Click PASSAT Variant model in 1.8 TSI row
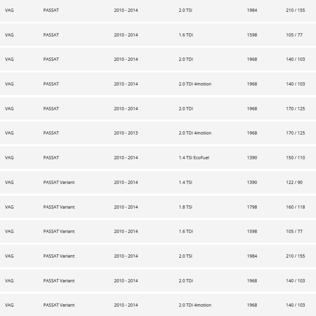This screenshot has height=316, width=316. (x=59, y=207)
